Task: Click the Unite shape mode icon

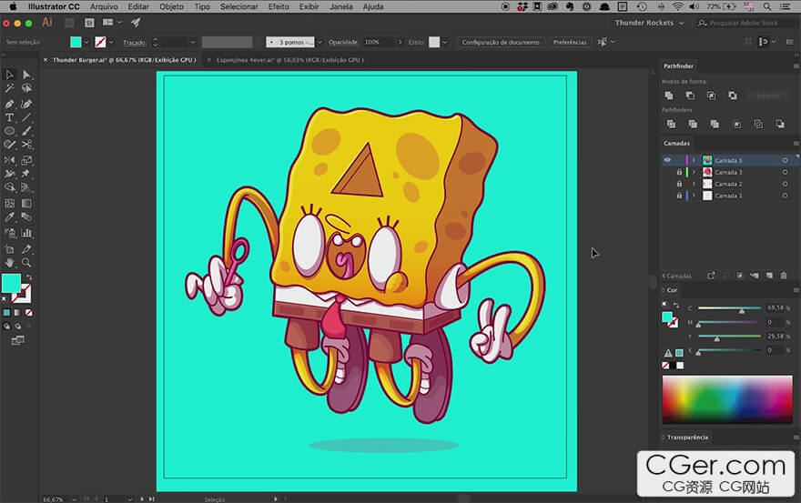Action: pyautogui.click(x=669, y=96)
